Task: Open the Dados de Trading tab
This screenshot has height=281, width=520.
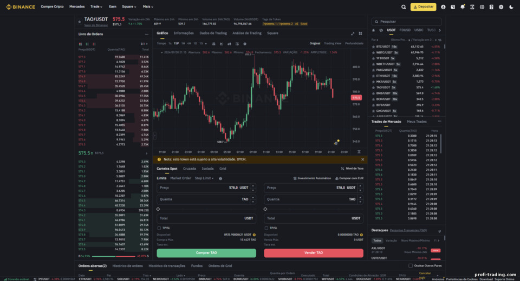Action: [x=213, y=33]
